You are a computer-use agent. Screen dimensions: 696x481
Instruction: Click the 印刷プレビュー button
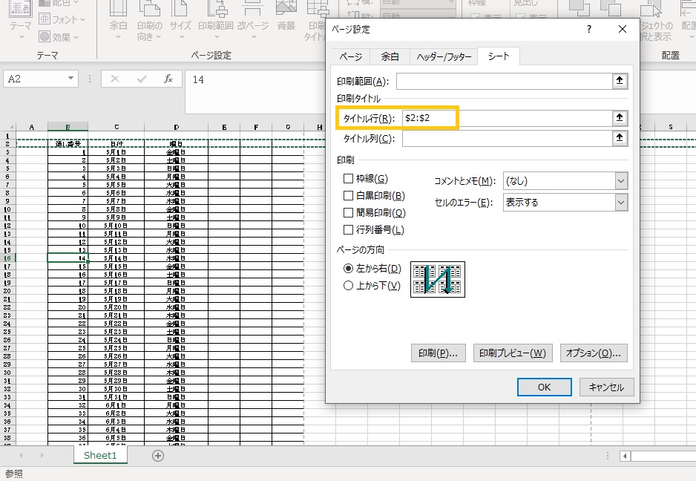512,353
